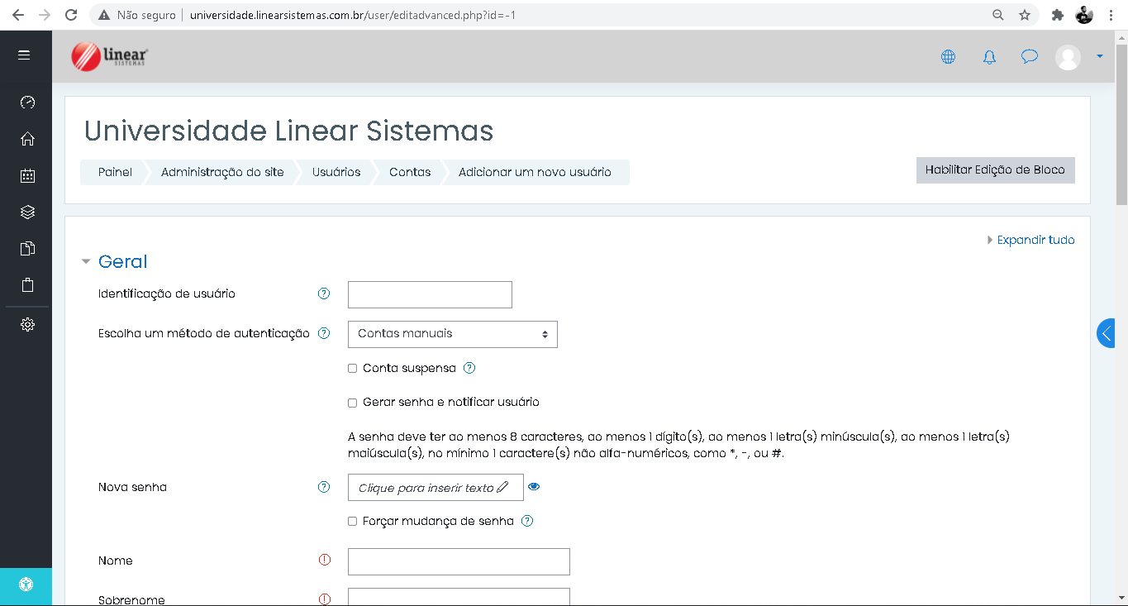
Task: Go back in browser
Action: 18,15
